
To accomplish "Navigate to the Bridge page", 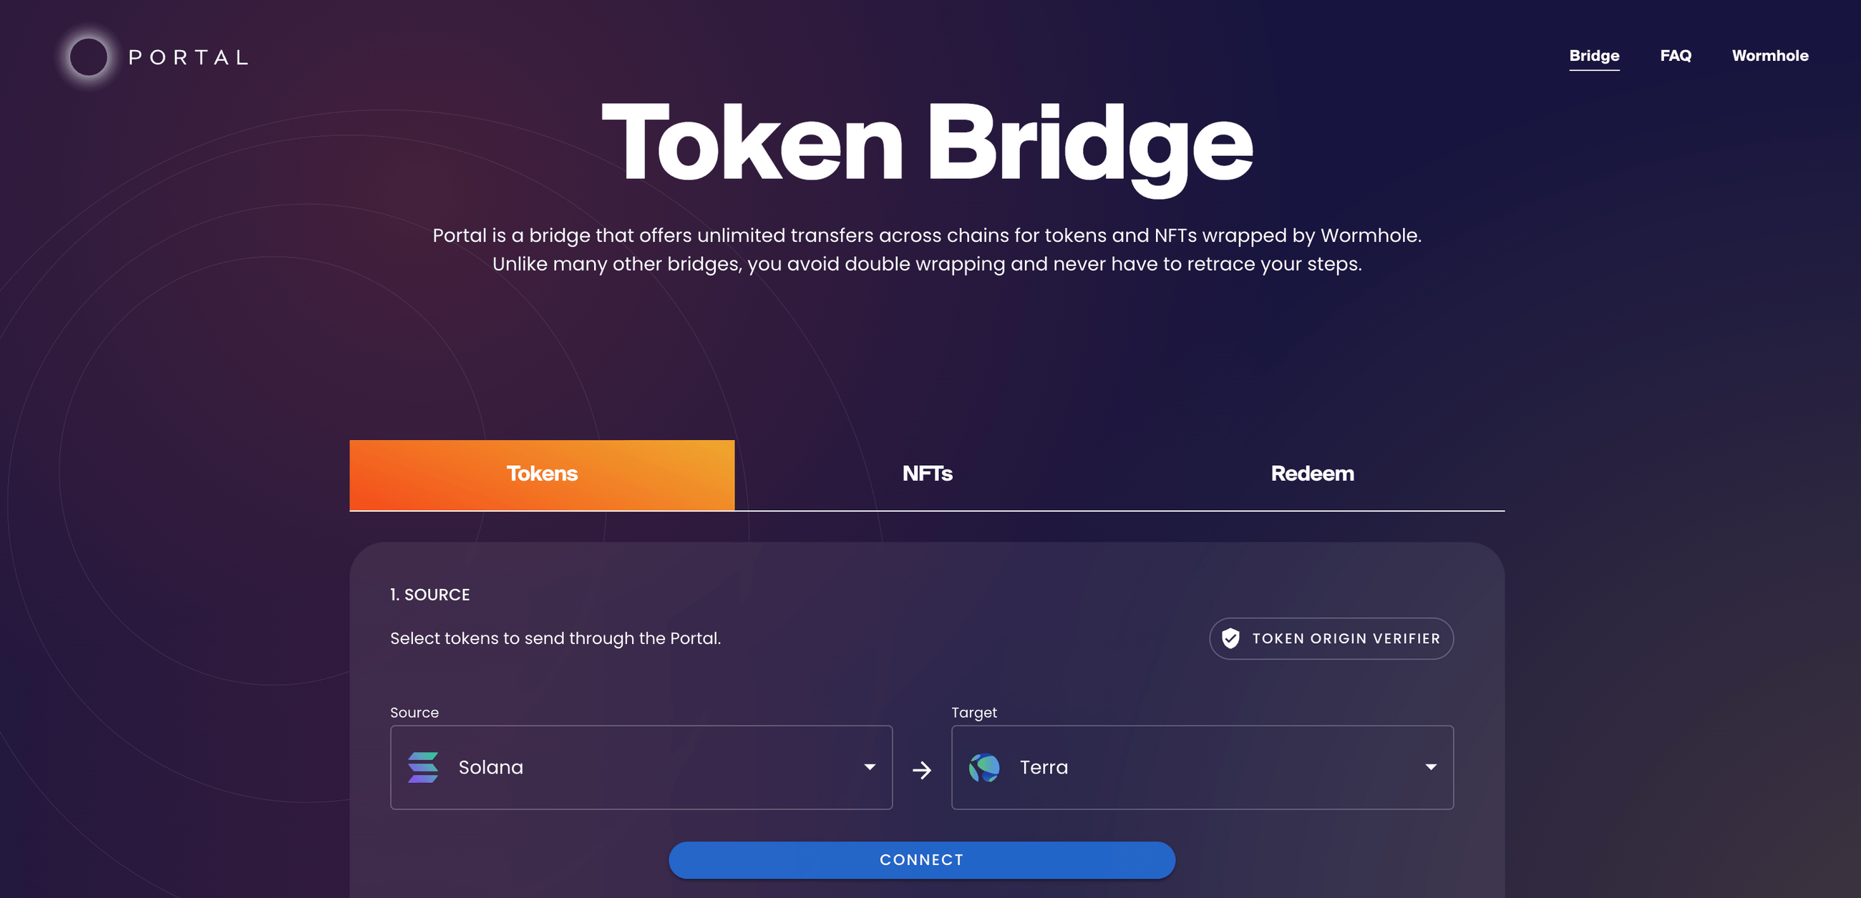I will (x=1594, y=56).
